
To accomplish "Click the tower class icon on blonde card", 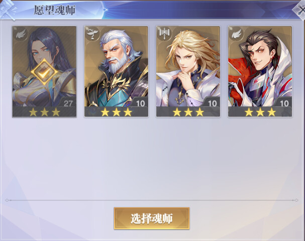I will tap(165, 34).
